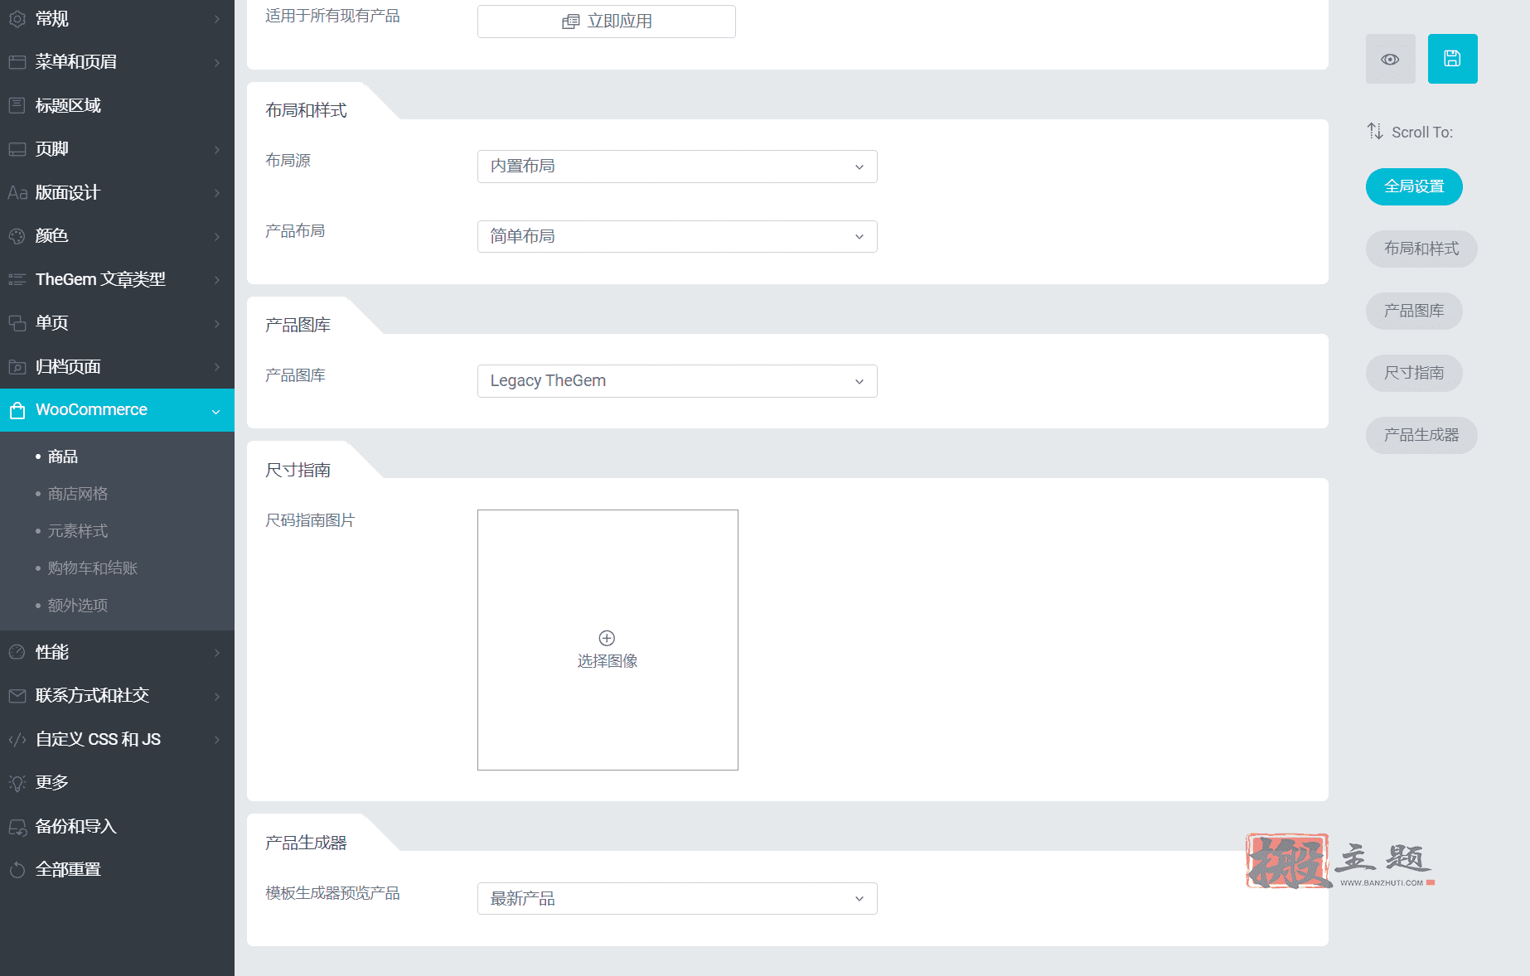The height and width of the screenshot is (976, 1530).
Task: Click the 备份和导入 icon
Action: (x=17, y=827)
